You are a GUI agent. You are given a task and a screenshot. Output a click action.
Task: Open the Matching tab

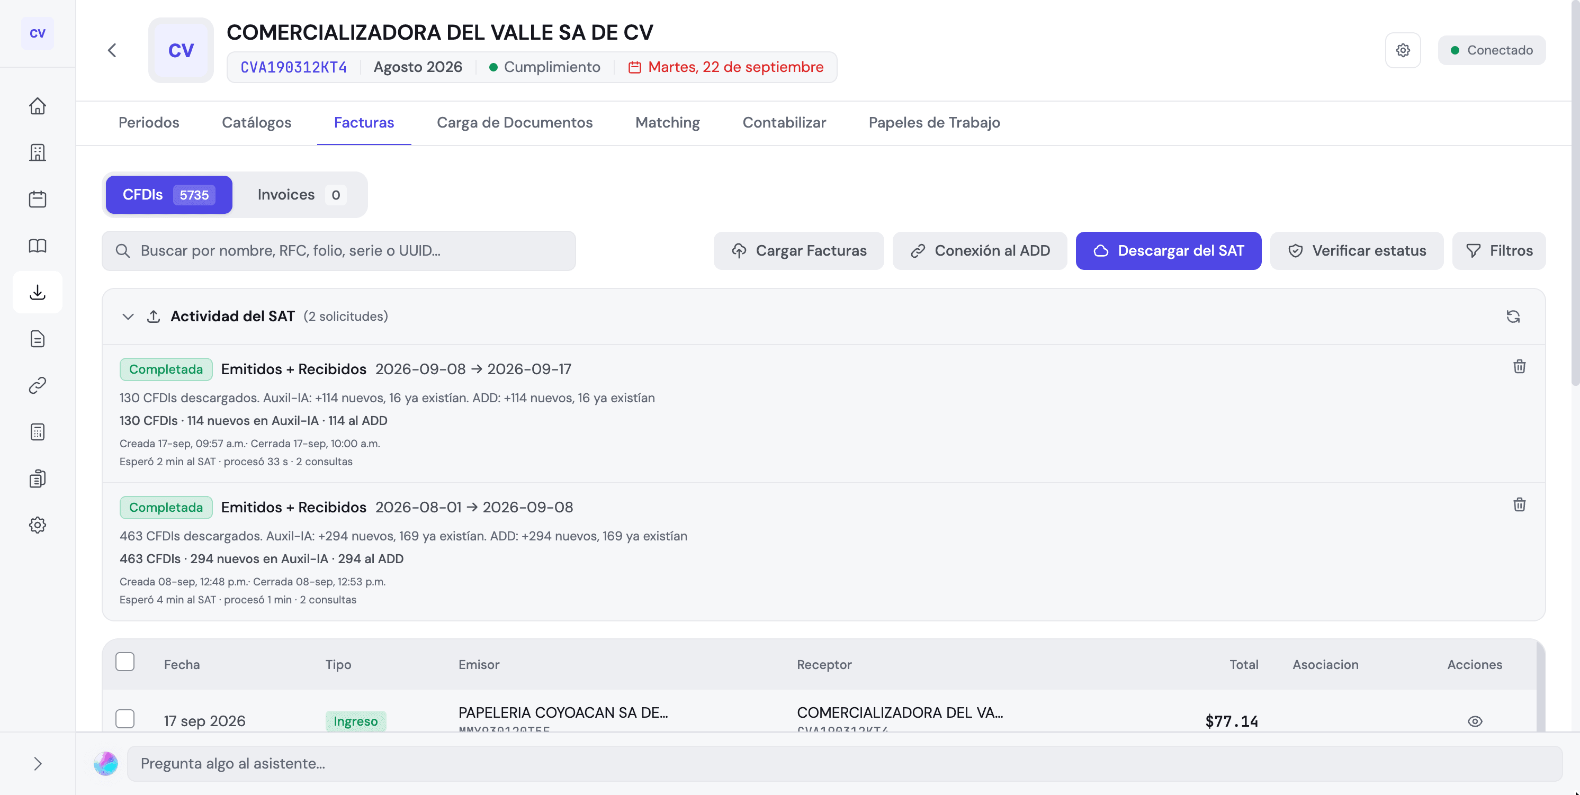(667, 123)
